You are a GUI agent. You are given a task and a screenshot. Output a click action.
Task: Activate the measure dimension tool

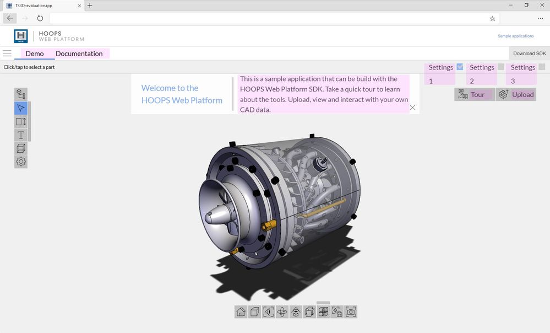point(21,121)
